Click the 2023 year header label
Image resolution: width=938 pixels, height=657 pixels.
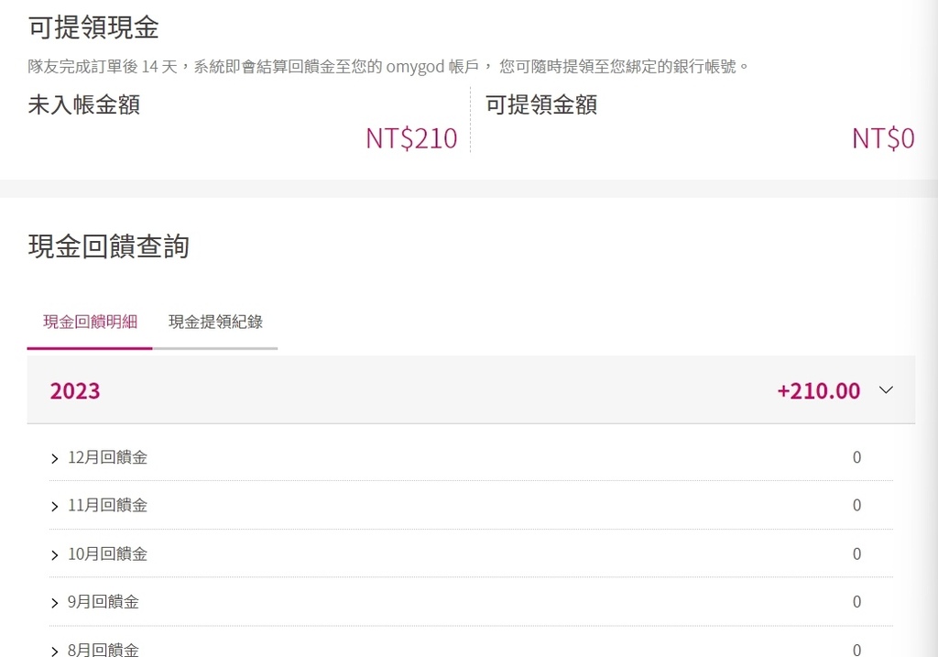pyautogui.click(x=75, y=391)
